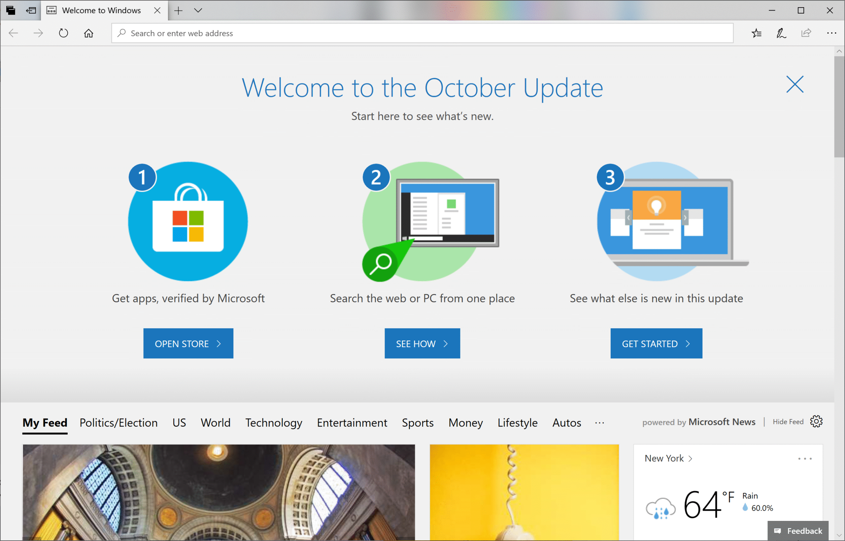Open the Sports tab

418,423
